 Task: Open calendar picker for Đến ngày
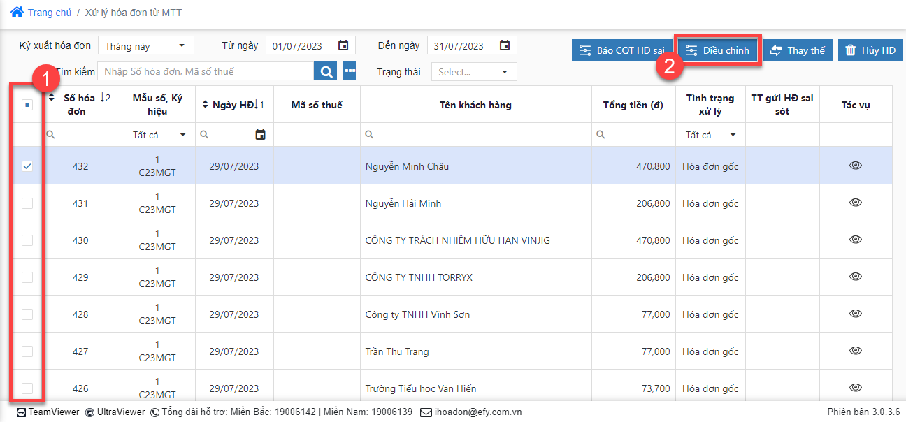tap(505, 45)
